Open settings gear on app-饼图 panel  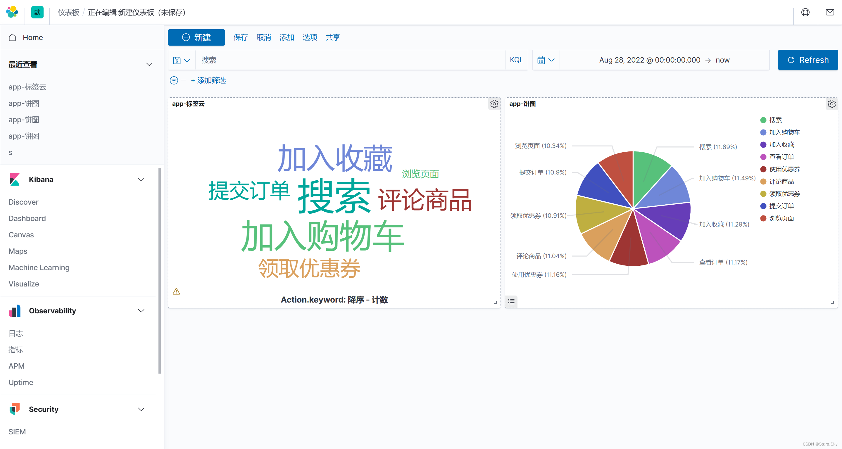pyautogui.click(x=831, y=103)
